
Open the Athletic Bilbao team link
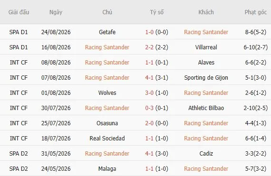tap(206, 108)
